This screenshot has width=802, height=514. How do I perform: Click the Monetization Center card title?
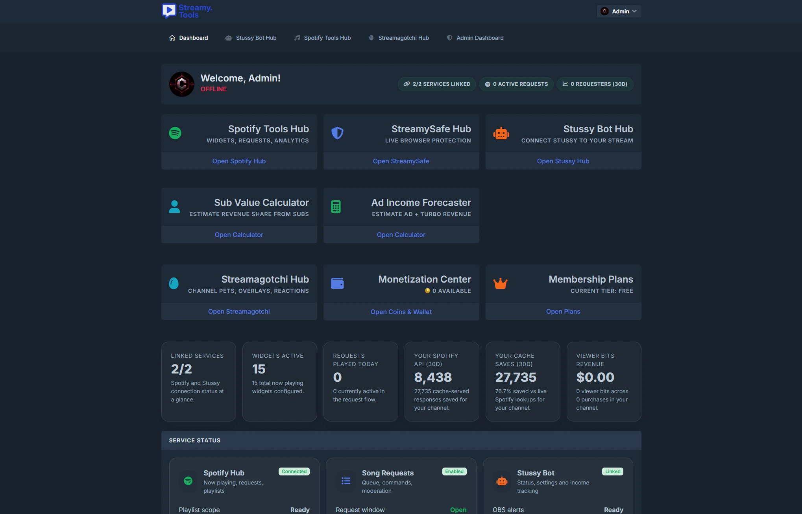[425, 279]
